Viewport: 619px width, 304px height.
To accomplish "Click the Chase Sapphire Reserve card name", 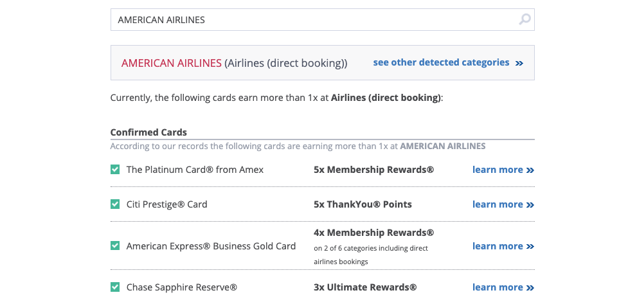I will 182,287.
